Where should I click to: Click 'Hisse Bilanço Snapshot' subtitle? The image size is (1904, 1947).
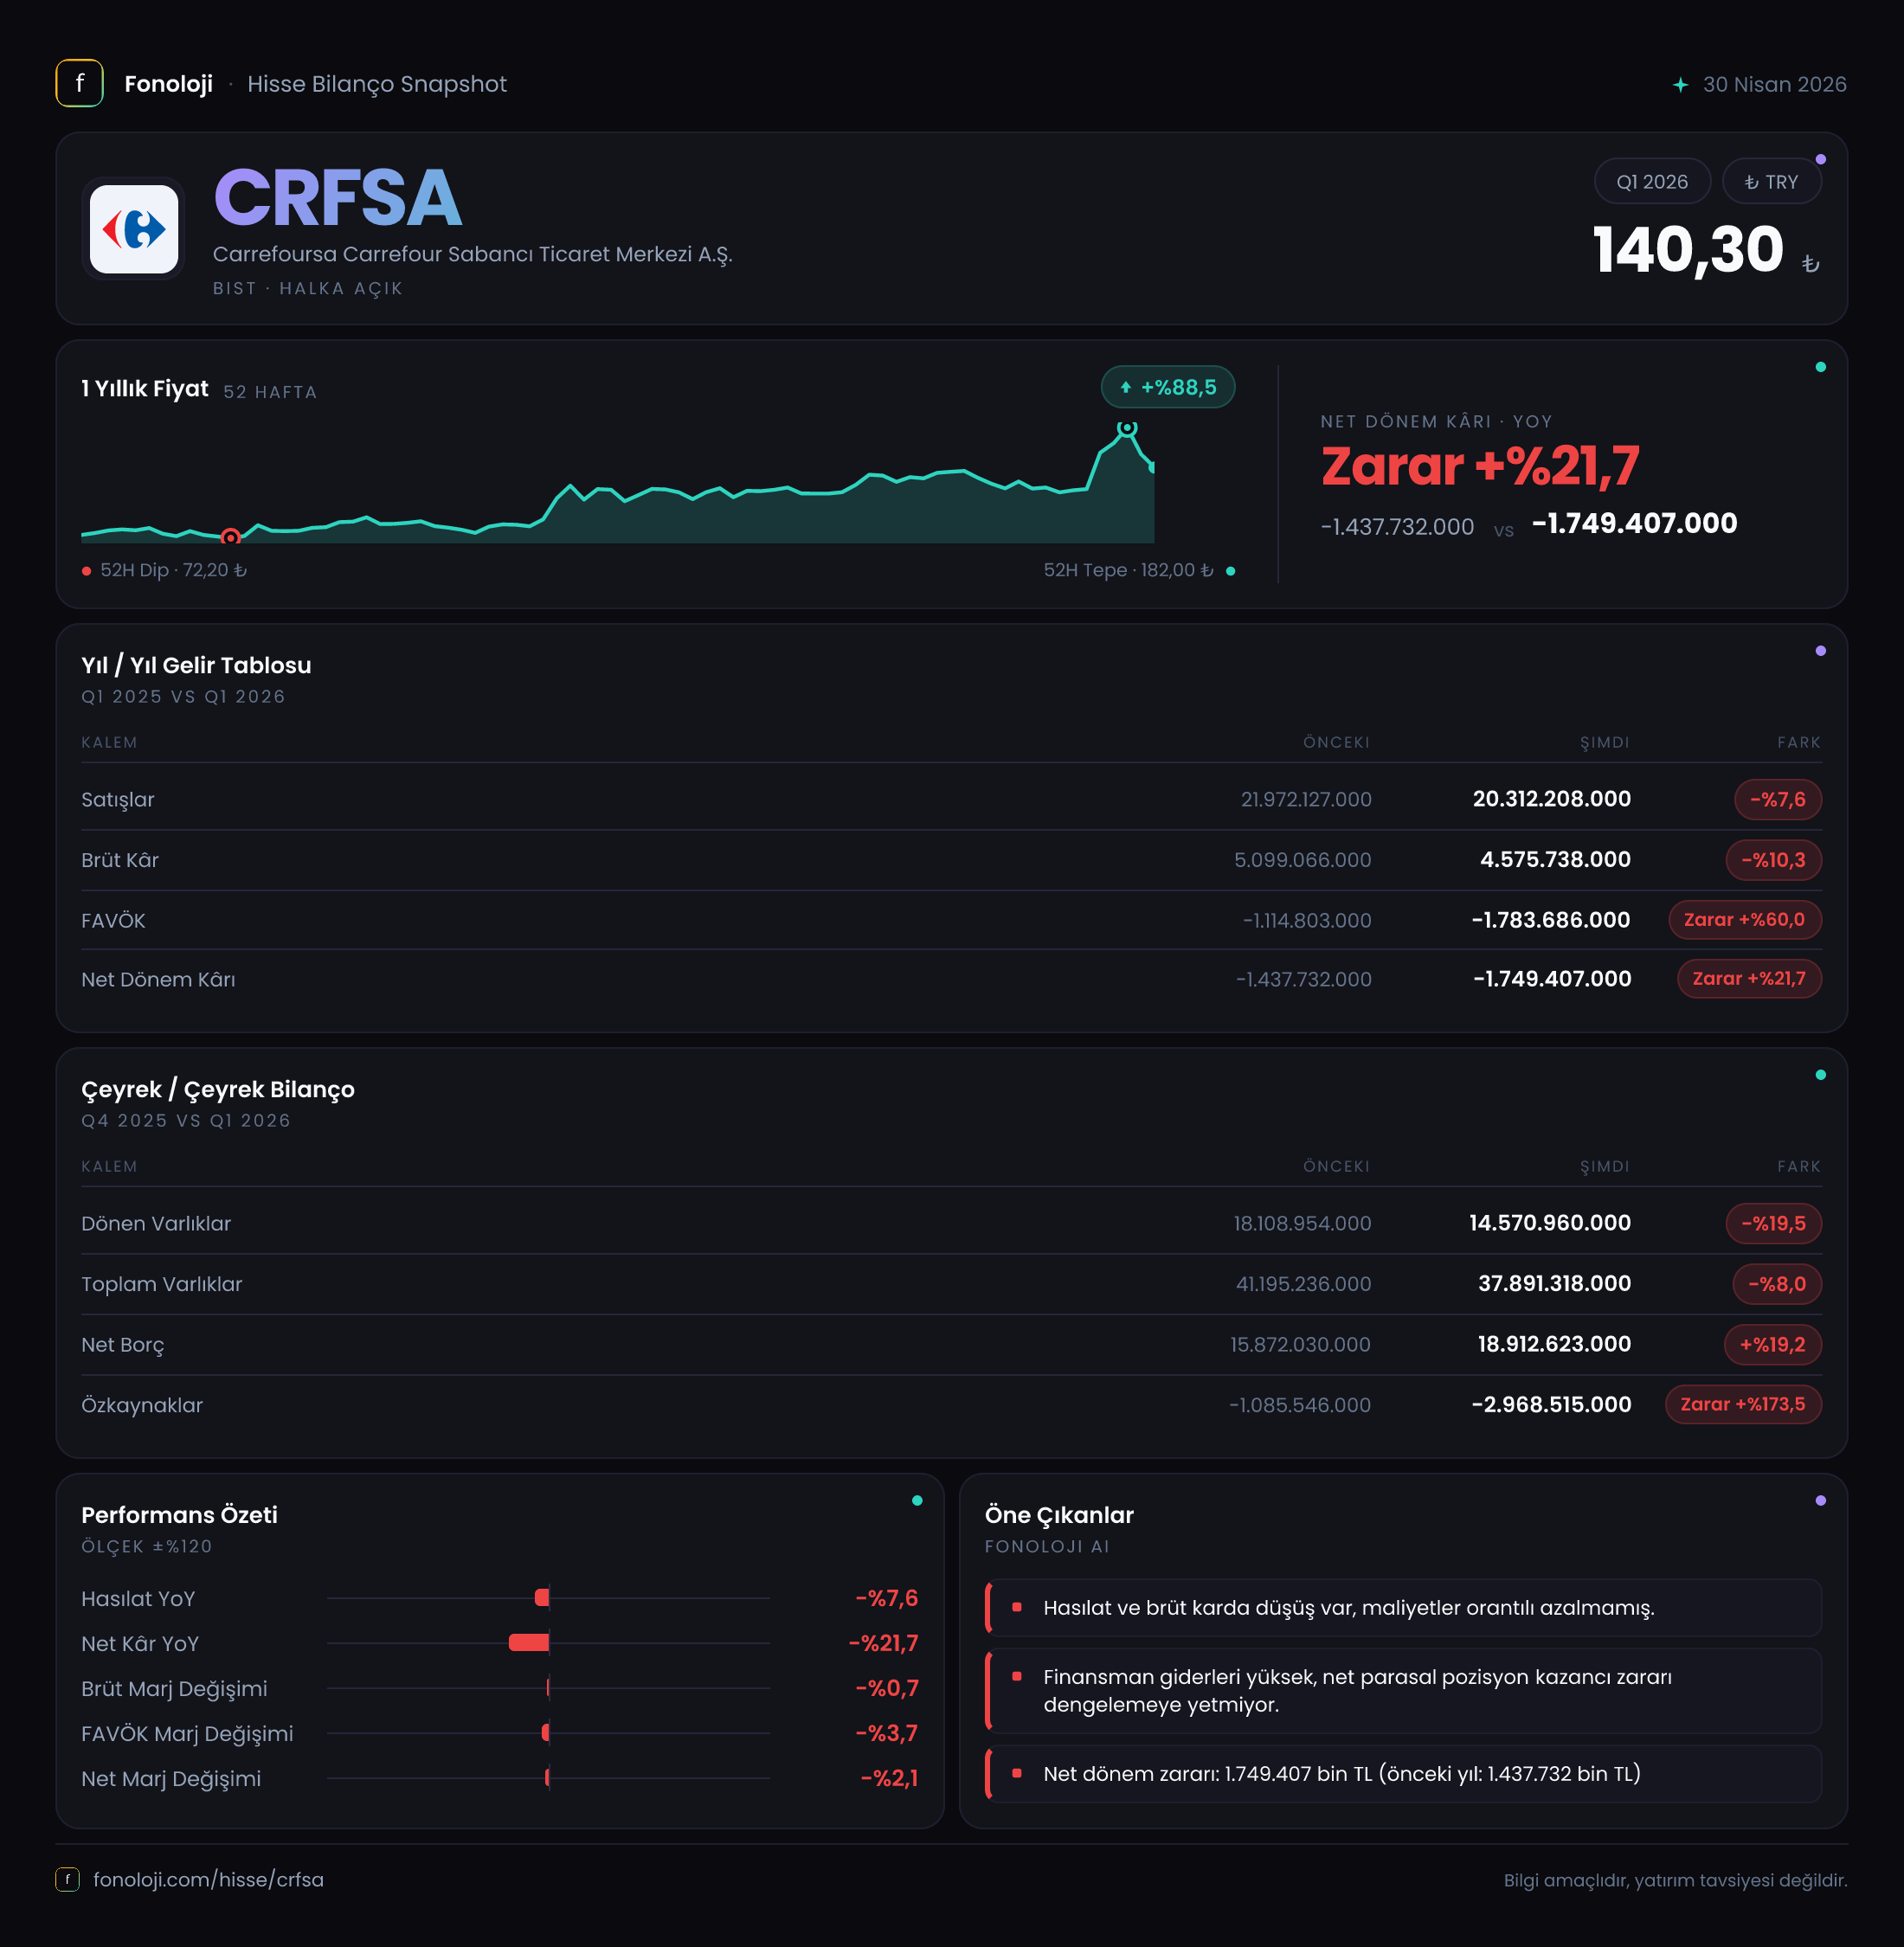(377, 84)
